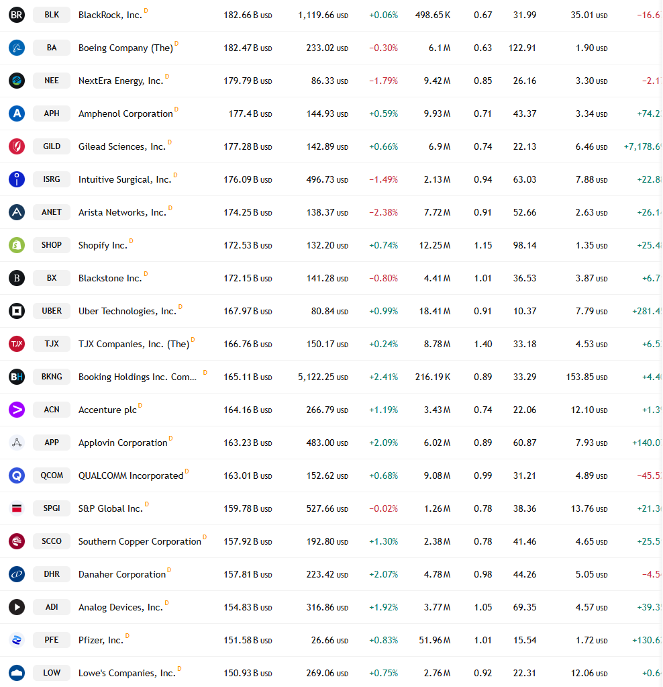
Task: Click Booking Holdings EPS 153.85 USD
Action: pos(586,377)
